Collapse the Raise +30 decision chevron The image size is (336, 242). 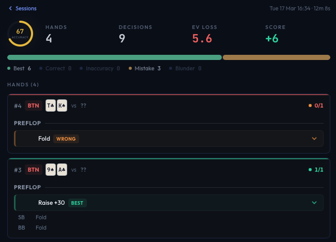coord(314,203)
